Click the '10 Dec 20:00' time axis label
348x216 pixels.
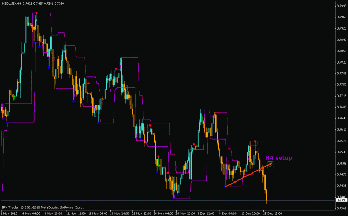pyautogui.click(x=251, y=214)
